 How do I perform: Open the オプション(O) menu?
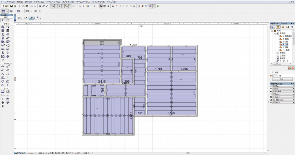pos(68,2)
